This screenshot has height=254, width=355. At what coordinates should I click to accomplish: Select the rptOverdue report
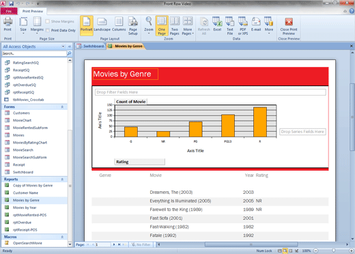tap(22, 223)
